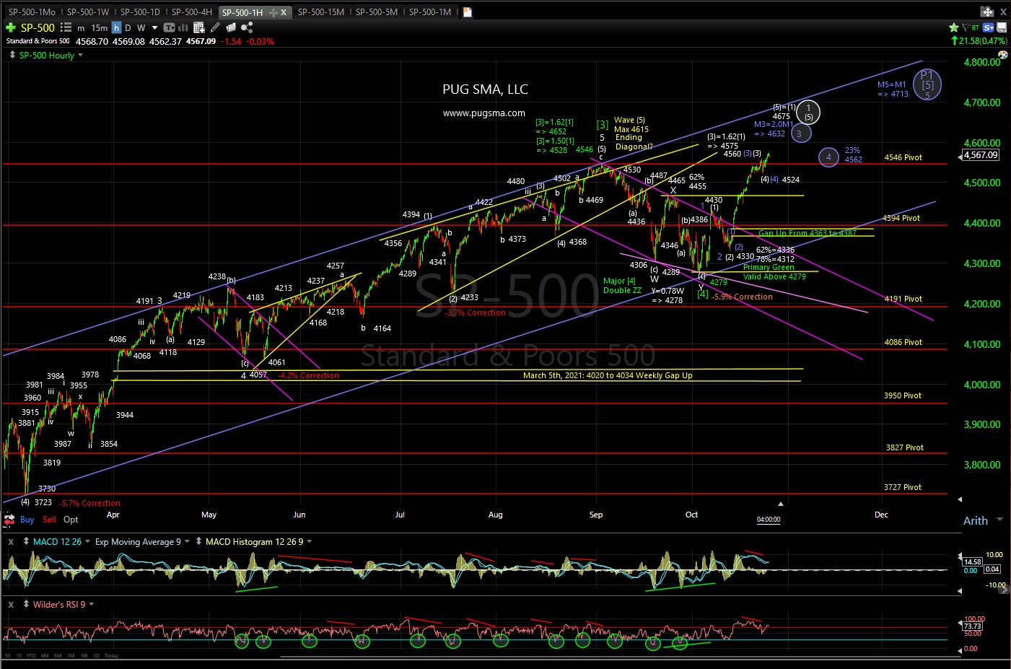This screenshot has width=1011, height=669.
Task: Select the 15m timeframe
Action: point(99,27)
